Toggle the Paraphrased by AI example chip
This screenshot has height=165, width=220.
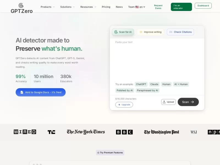click(x=148, y=90)
